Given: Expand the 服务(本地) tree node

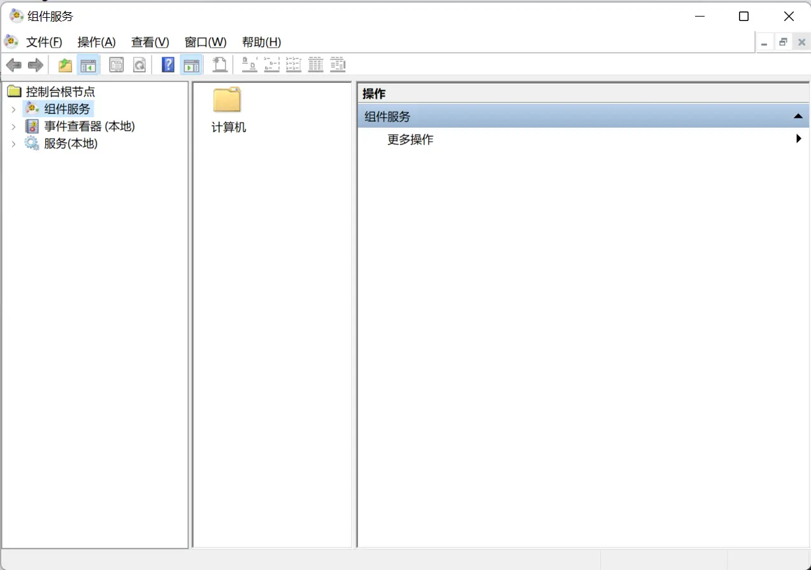Looking at the screenshot, I should 13,144.
